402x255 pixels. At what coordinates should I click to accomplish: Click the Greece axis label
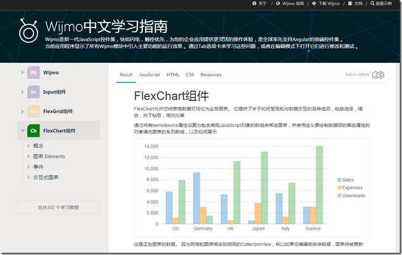pyautogui.click(x=313, y=229)
